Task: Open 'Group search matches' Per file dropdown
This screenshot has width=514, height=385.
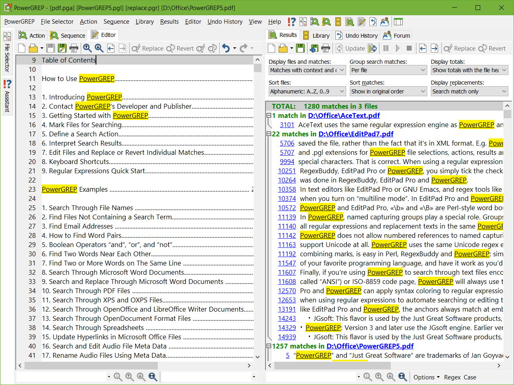Action: [x=388, y=70]
